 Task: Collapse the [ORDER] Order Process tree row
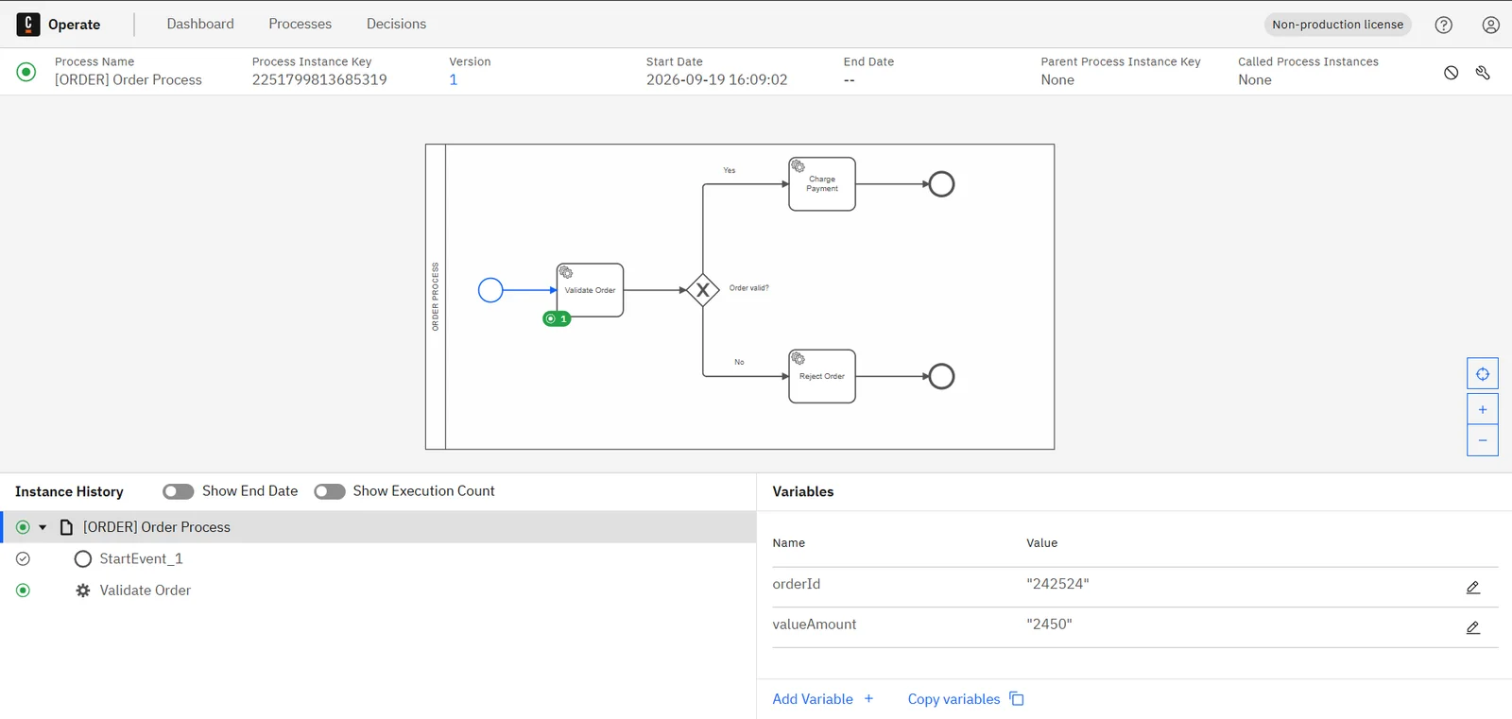click(x=43, y=527)
